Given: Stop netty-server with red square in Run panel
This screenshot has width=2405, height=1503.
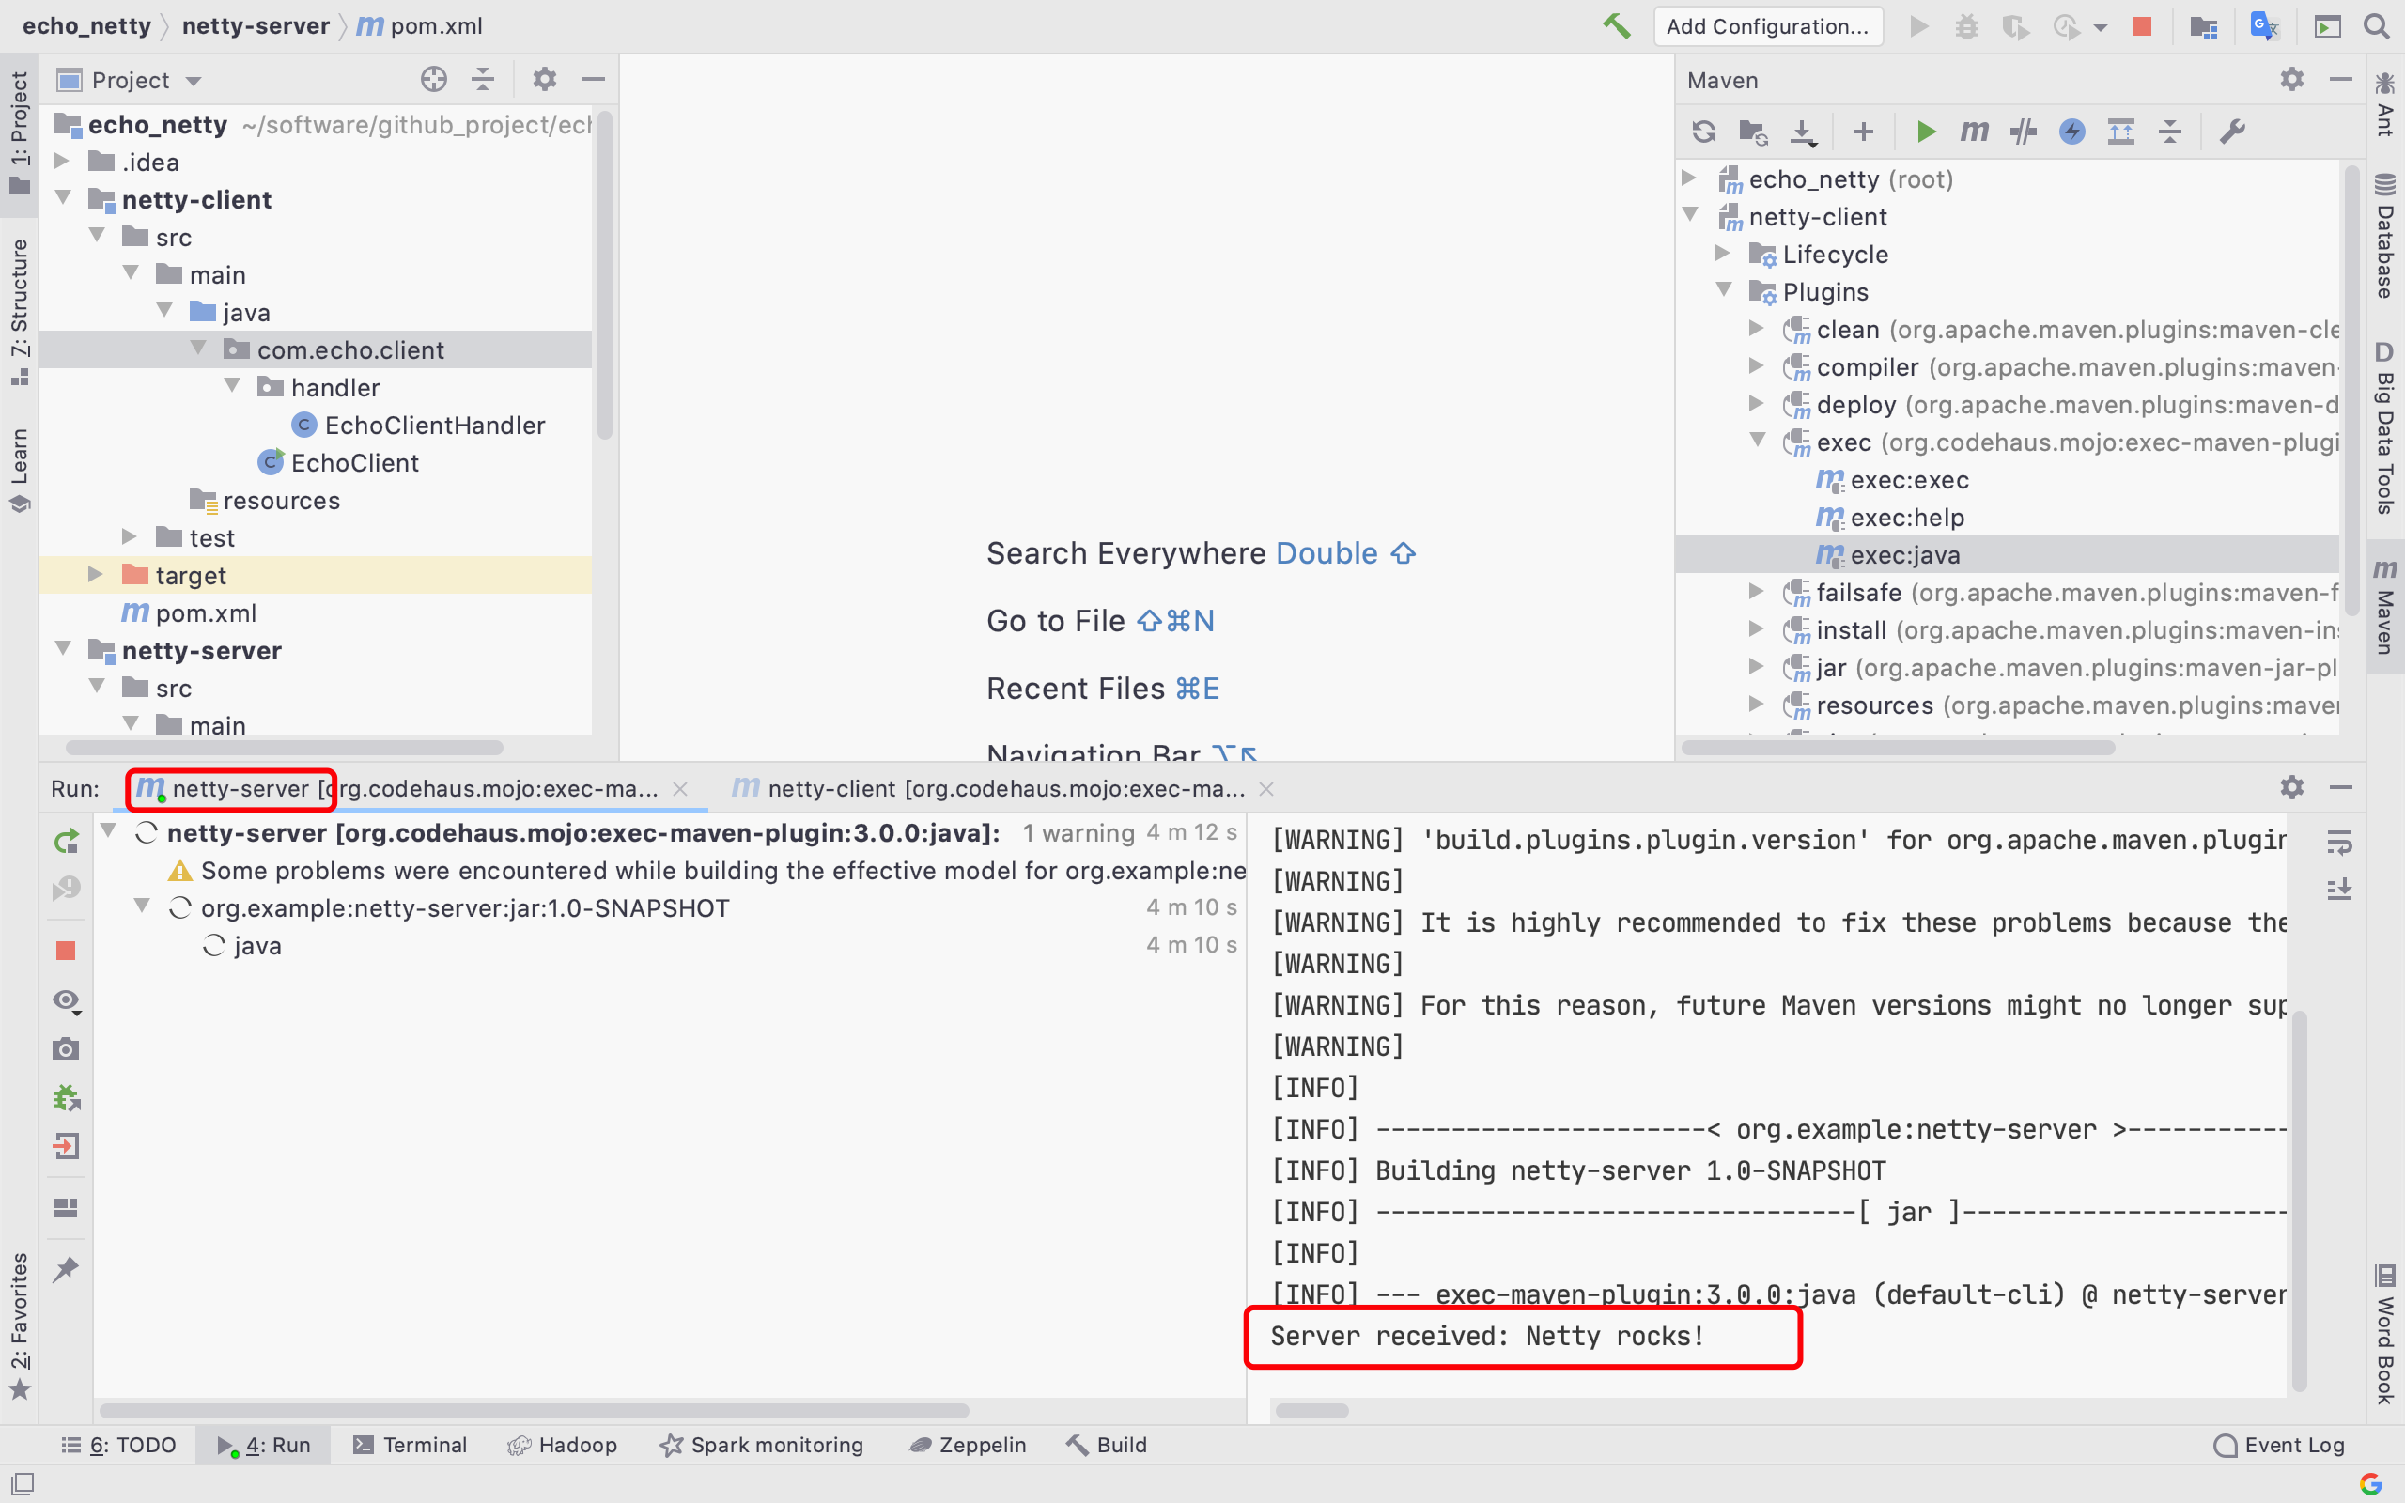Looking at the screenshot, I should pos(67,951).
